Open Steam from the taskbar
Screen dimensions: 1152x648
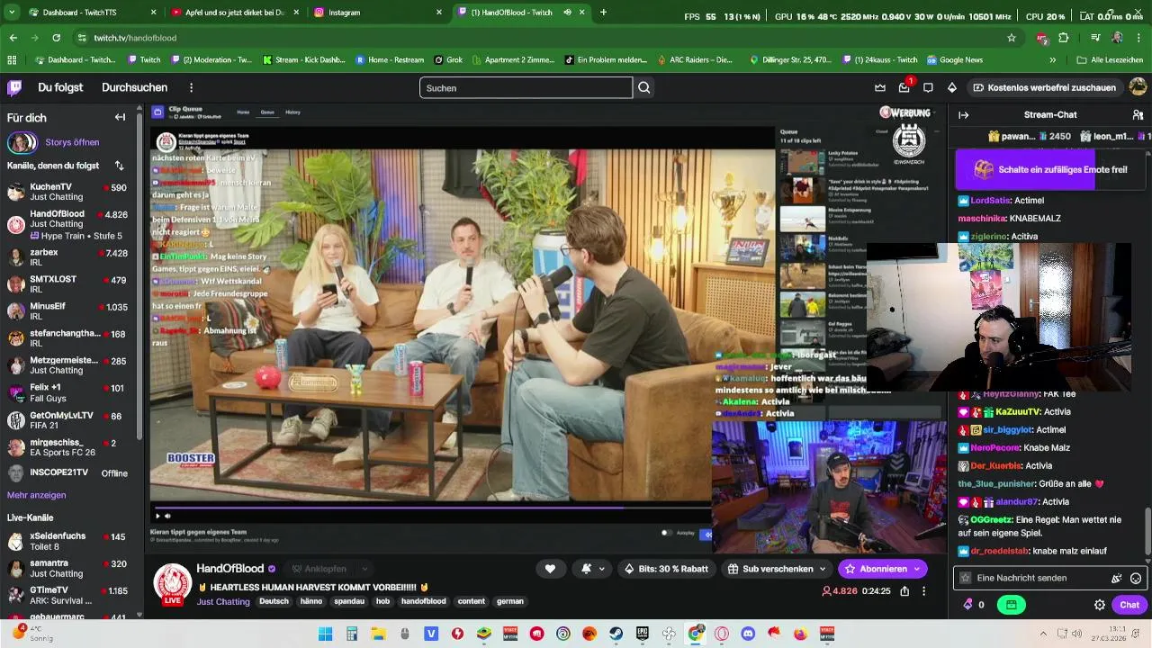click(x=616, y=634)
